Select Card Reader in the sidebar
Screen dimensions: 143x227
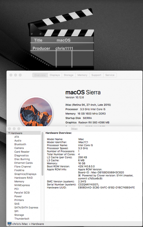click(22, 152)
